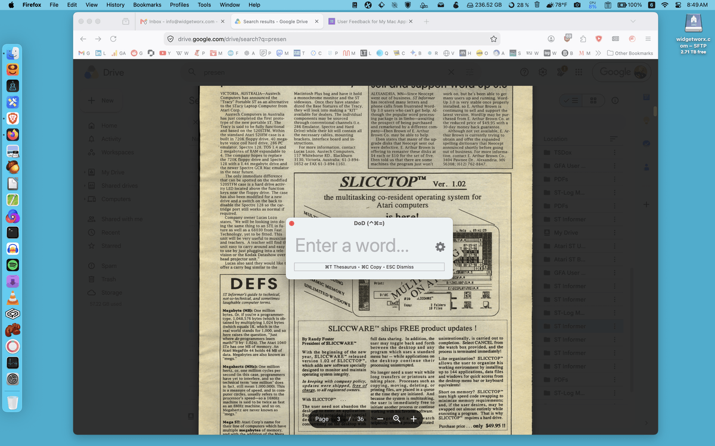Expand the list all tabs chevron
715x446 pixels.
(632, 21)
